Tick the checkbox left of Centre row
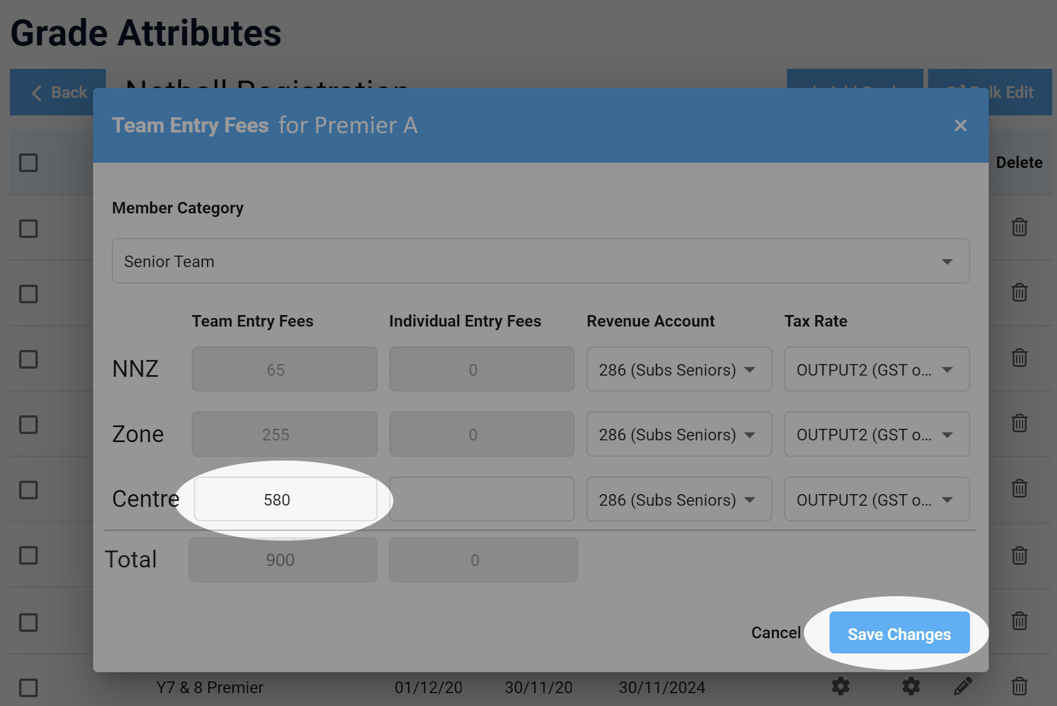 click(x=28, y=490)
